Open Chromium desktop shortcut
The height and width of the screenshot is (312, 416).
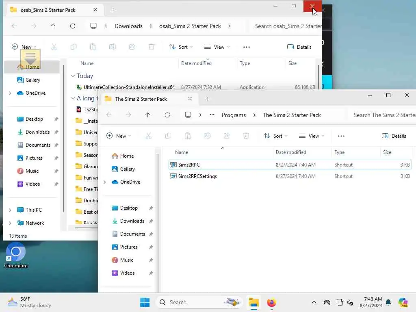tap(16, 256)
